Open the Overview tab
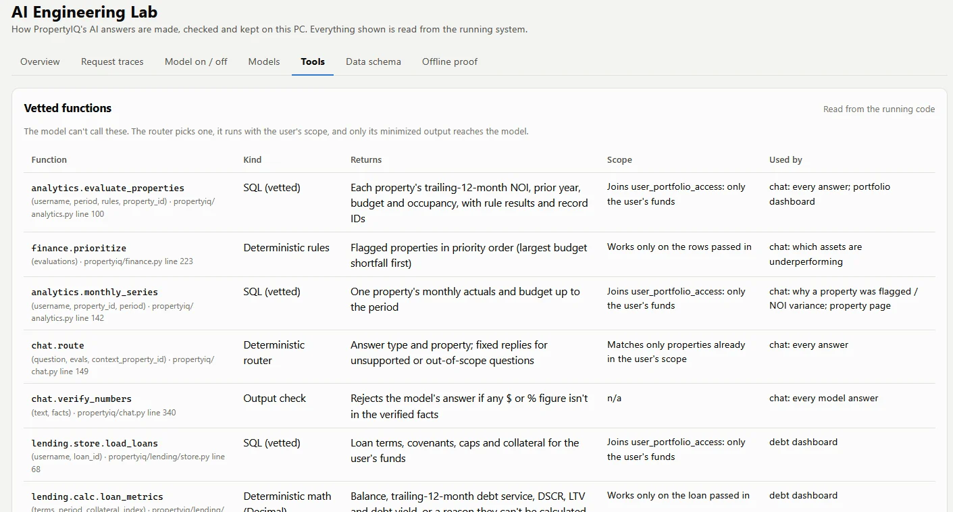 [40, 61]
